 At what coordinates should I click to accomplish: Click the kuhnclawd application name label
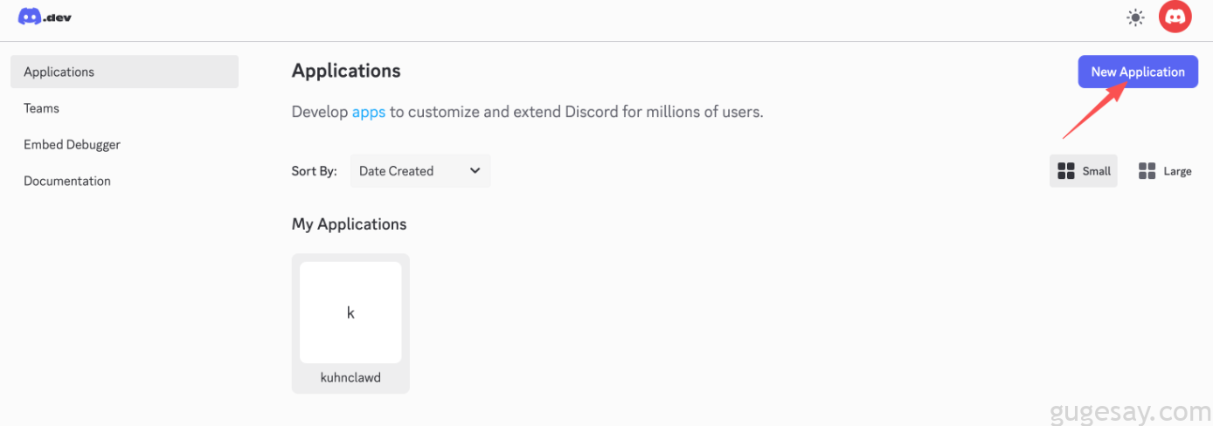(x=350, y=379)
